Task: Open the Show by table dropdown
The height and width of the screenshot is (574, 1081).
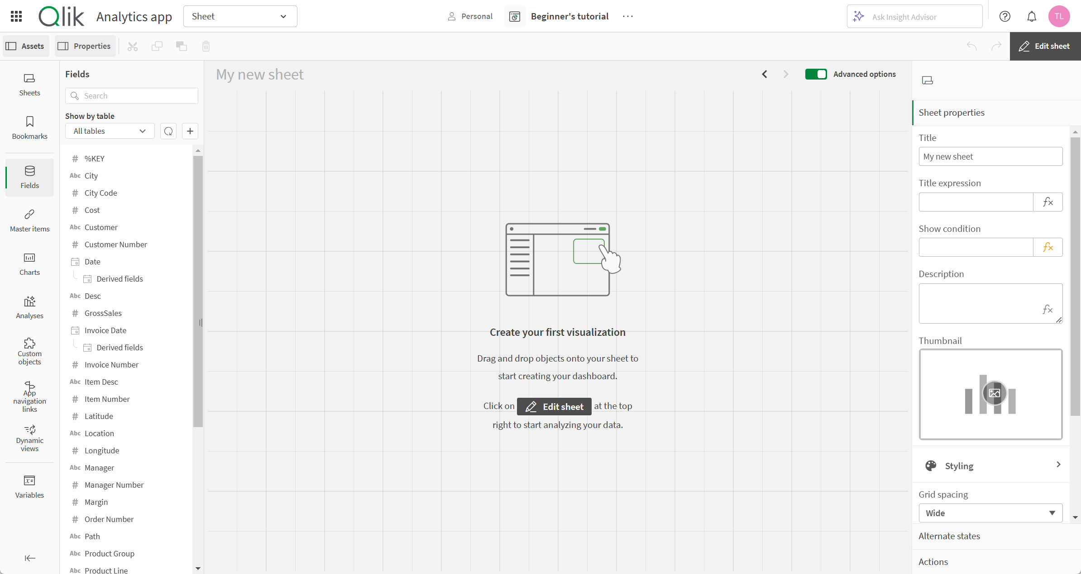Action: (x=110, y=131)
